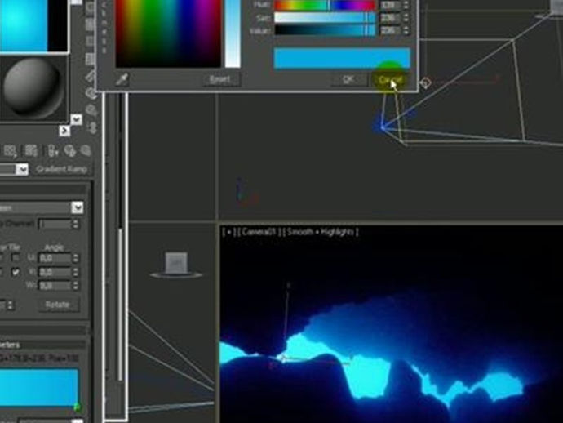563x423 pixels.
Task: Select the blue camera object in top viewport
Action: point(383,127)
